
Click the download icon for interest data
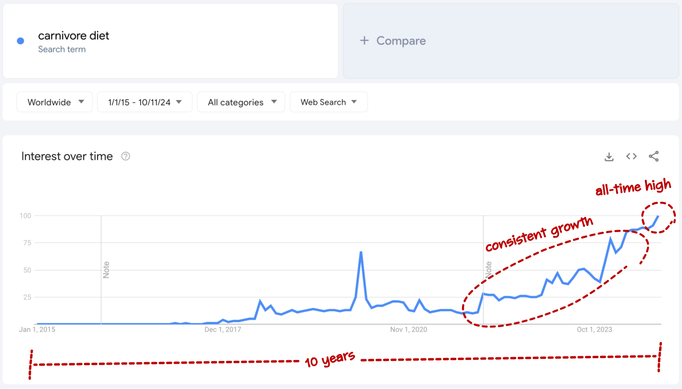coord(609,156)
